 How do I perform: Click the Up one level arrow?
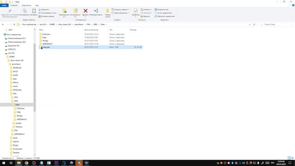point(14,24)
